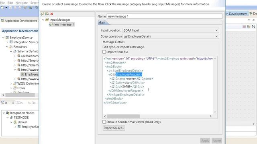
Task: Open the Edit menu
Action: pos(10,3)
